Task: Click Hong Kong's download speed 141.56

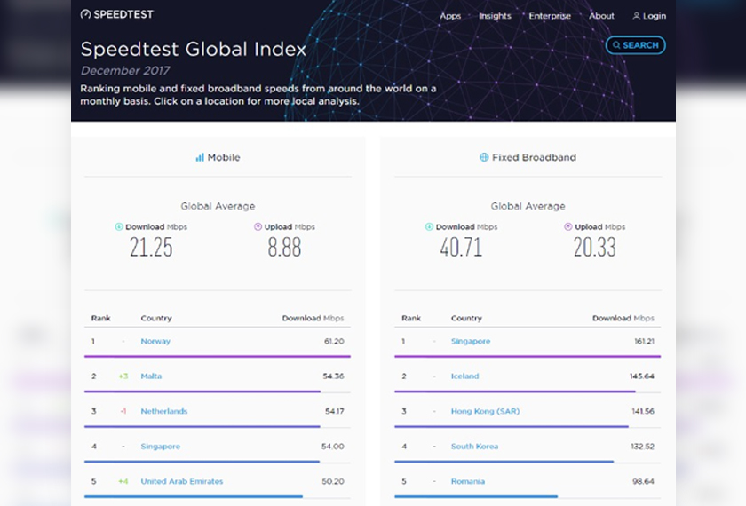Action: [643, 411]
